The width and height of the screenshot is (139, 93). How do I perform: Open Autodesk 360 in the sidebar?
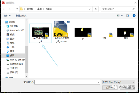point(15,30)
